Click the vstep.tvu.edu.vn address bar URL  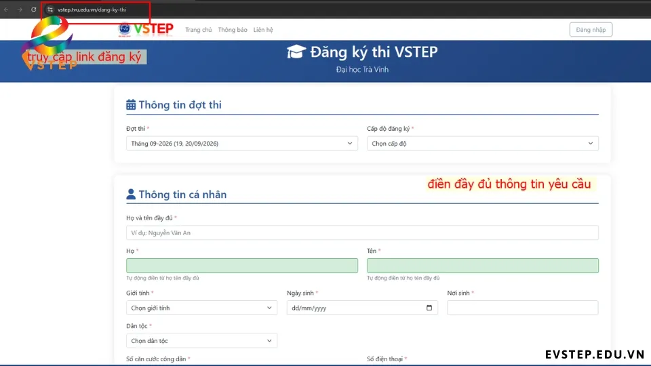pos(92,9)
